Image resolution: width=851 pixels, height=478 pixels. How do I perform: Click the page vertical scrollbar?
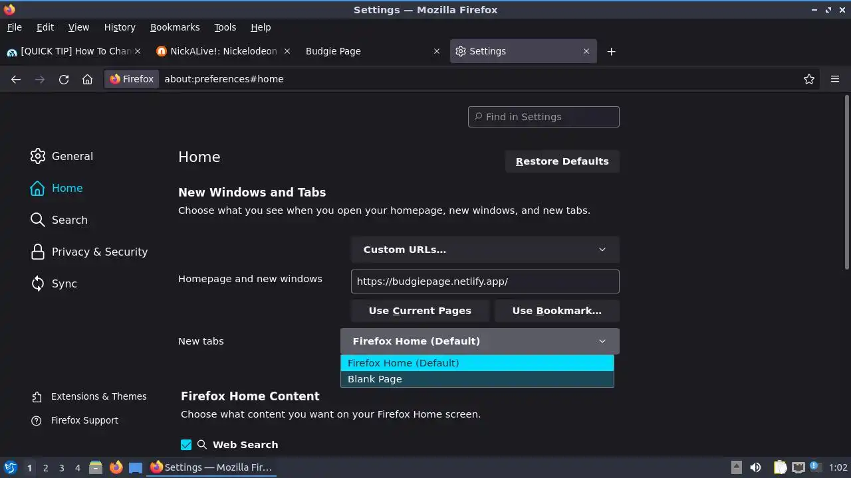(x=846, y=183)
